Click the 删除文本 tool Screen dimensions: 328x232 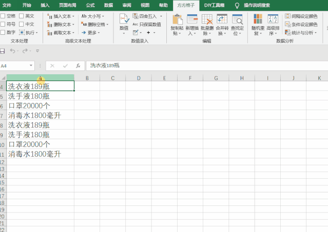click(61, 25)
